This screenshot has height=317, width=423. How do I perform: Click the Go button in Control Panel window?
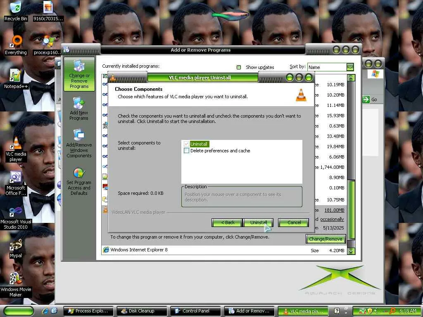(x=370, y=99)
